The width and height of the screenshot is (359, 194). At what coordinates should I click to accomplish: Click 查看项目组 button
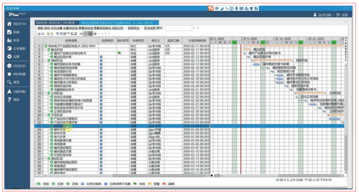86,28
